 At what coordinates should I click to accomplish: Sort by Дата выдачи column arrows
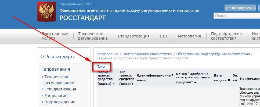point(229,80)
